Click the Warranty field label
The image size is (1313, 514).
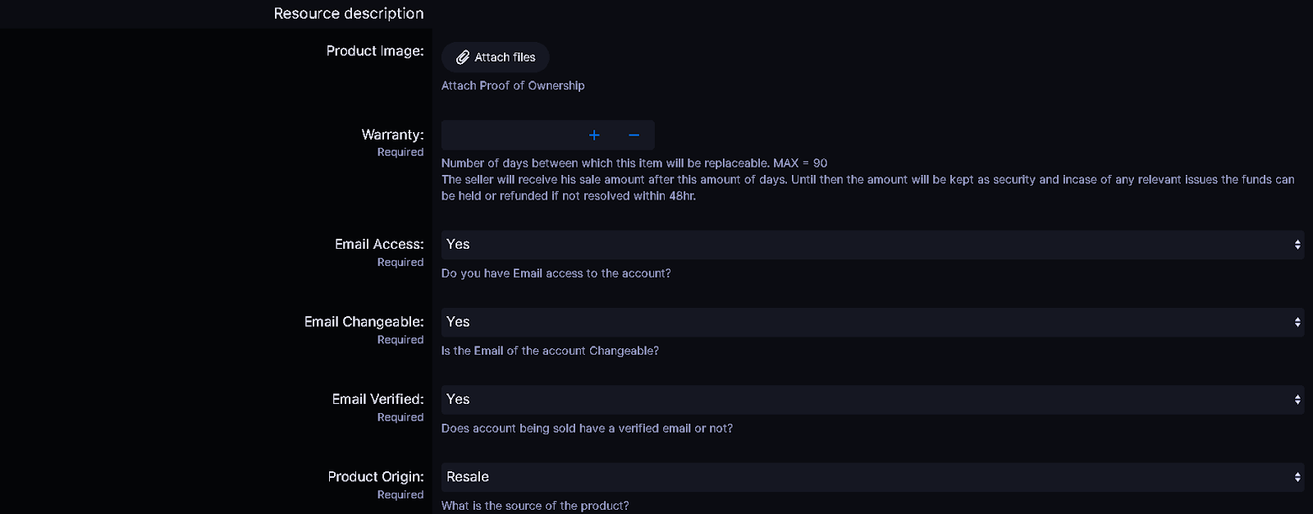coord(392,135)
